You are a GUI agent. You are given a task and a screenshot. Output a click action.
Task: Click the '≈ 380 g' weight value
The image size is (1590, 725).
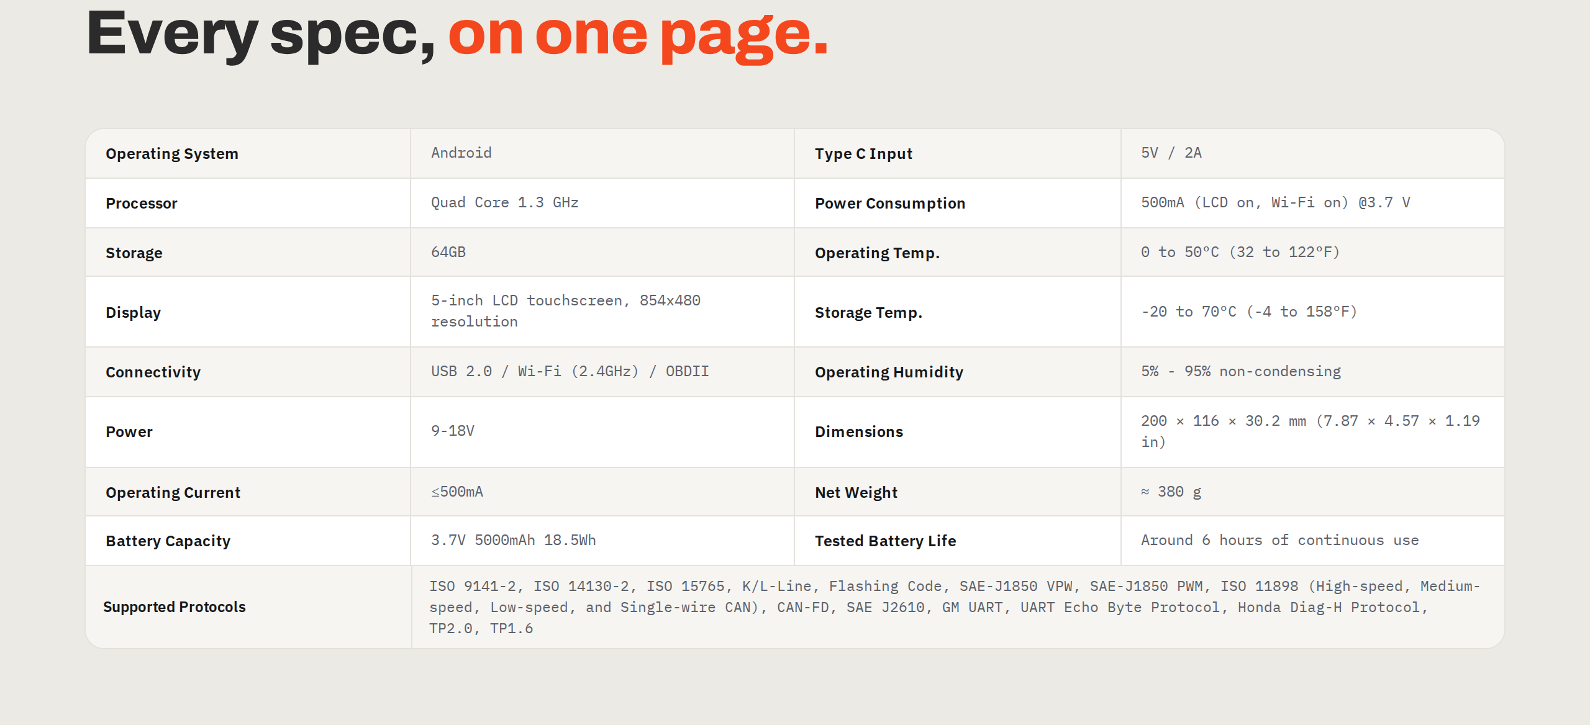tap(1171, 492)
